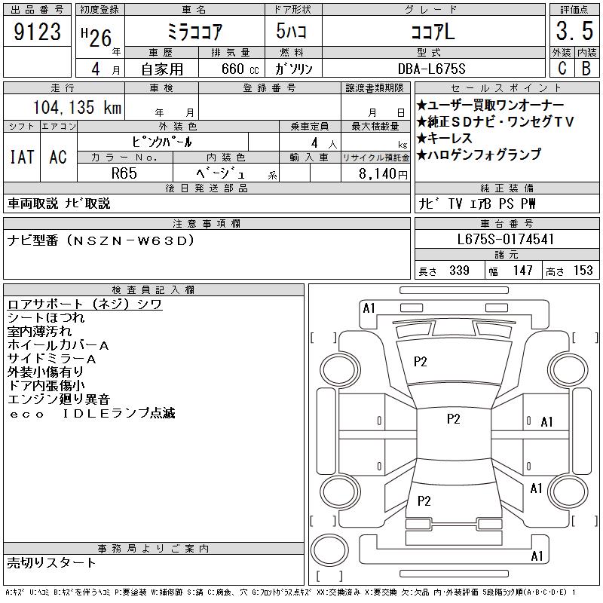The height and width of the screenshot is (603, 603).
Task: Click the first registration year H26
Action: [96, 37]
